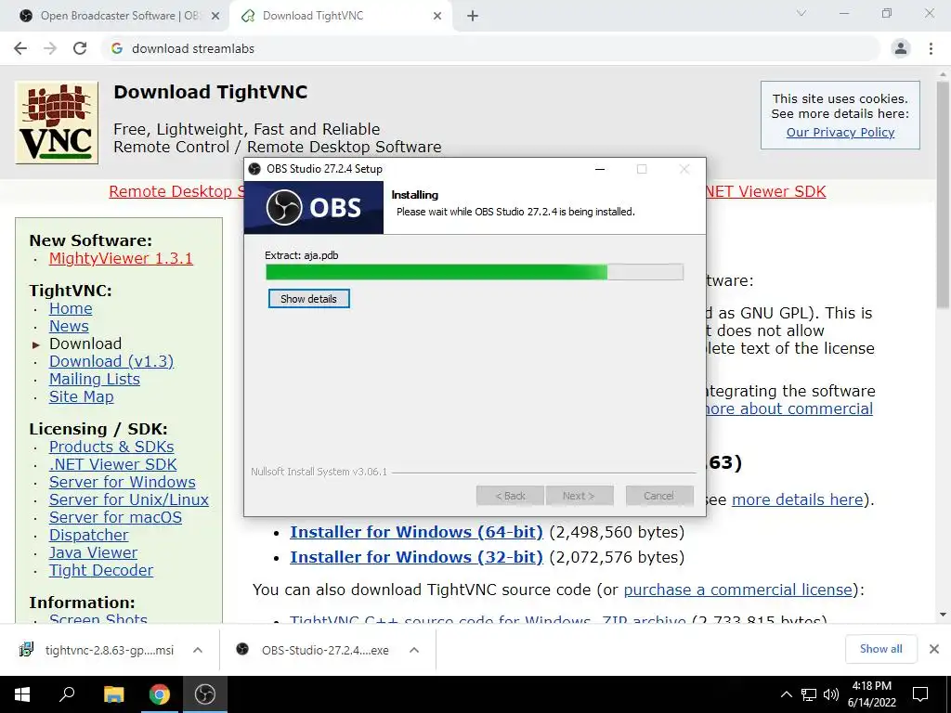Switch to Open Broadcaster Software tab
Screen dimensions: 951x713
(118, 16)
